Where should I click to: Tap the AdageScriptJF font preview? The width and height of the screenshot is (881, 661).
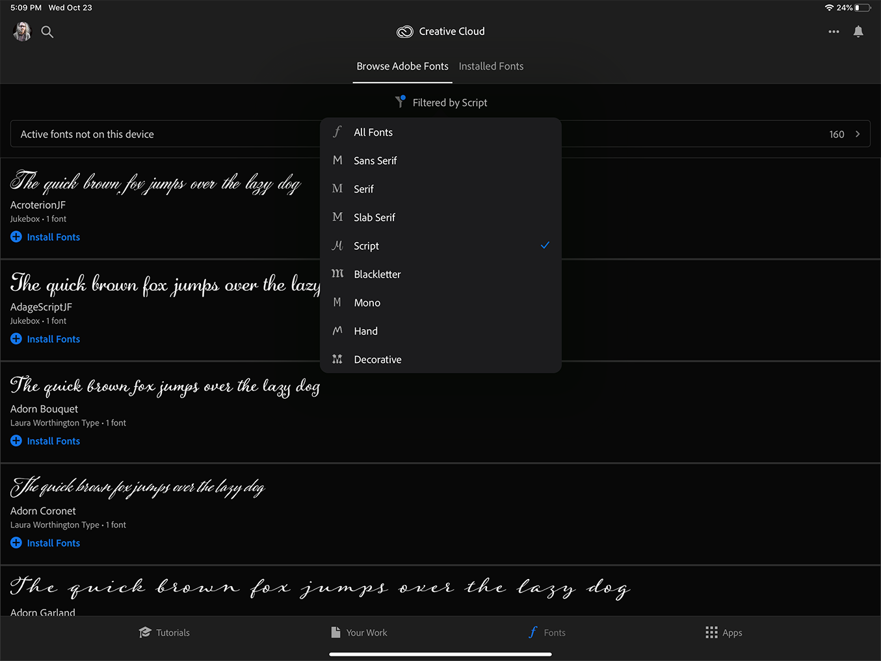coord(165,284)
